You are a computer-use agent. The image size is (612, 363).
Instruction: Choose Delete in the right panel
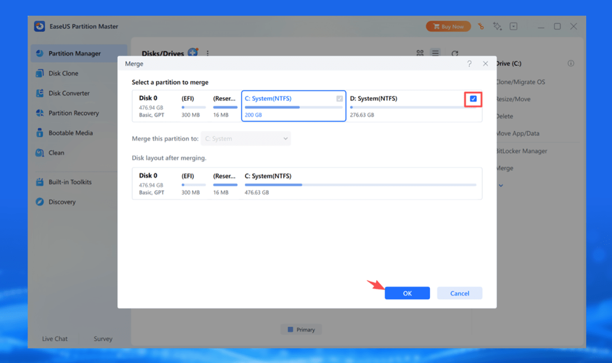coord(504,116)
